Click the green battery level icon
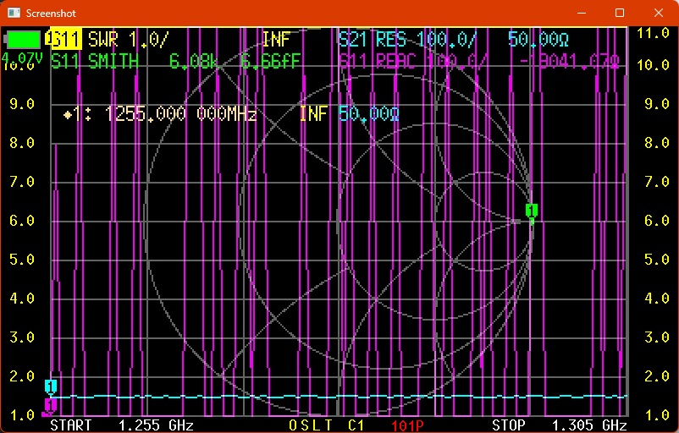The image size is (679, 433). (x=24, y=39)
